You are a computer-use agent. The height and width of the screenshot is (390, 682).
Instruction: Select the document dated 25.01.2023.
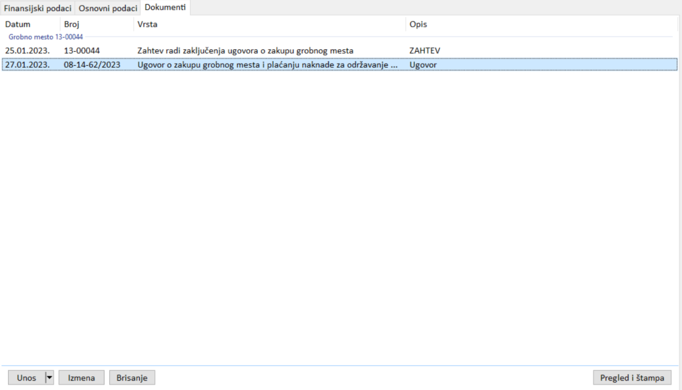27,50
